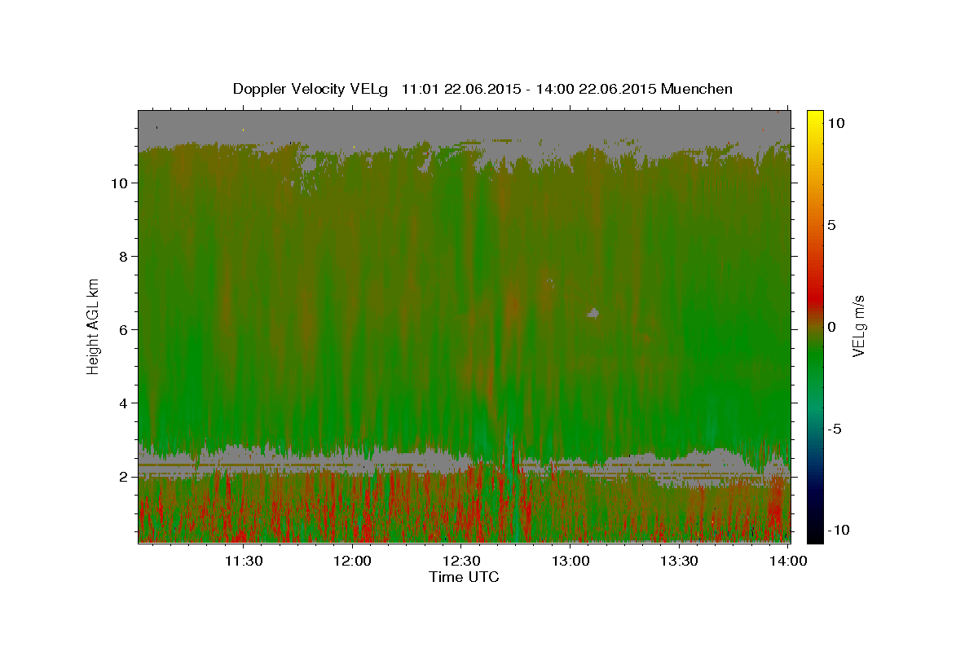The height and width of the screenshot is (652, 978).
Task: Click the '13:00' time tick label
Action: coord(570,561)
